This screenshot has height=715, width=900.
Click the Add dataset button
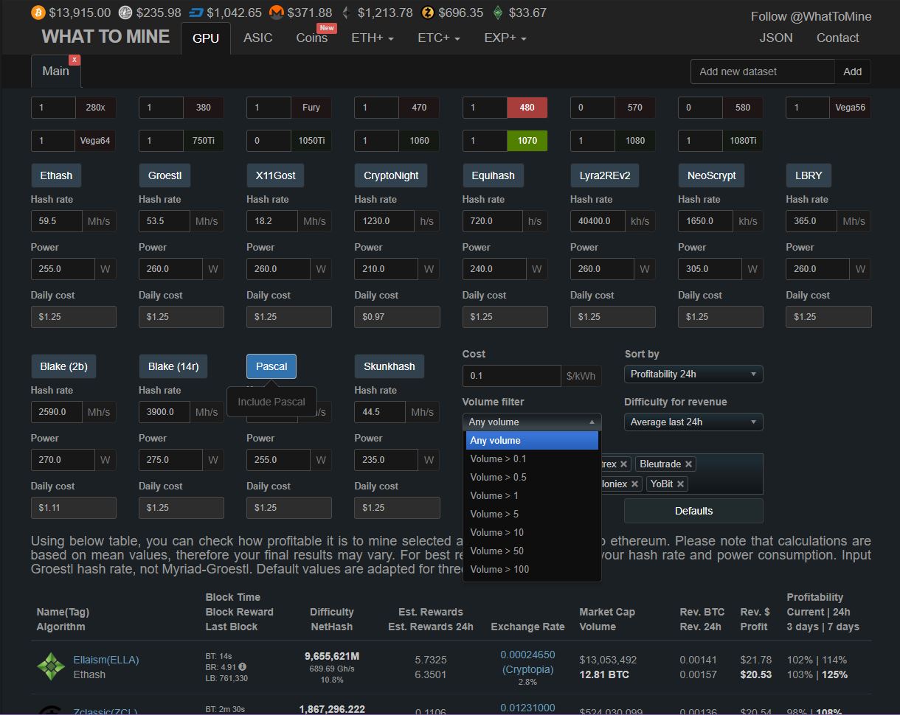852,71
